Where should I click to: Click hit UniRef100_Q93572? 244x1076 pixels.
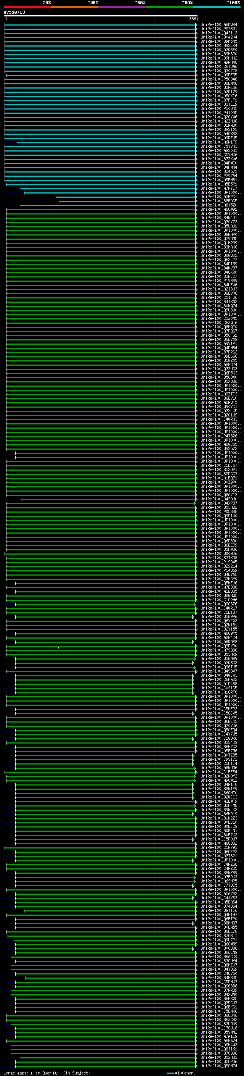(218, 448)
